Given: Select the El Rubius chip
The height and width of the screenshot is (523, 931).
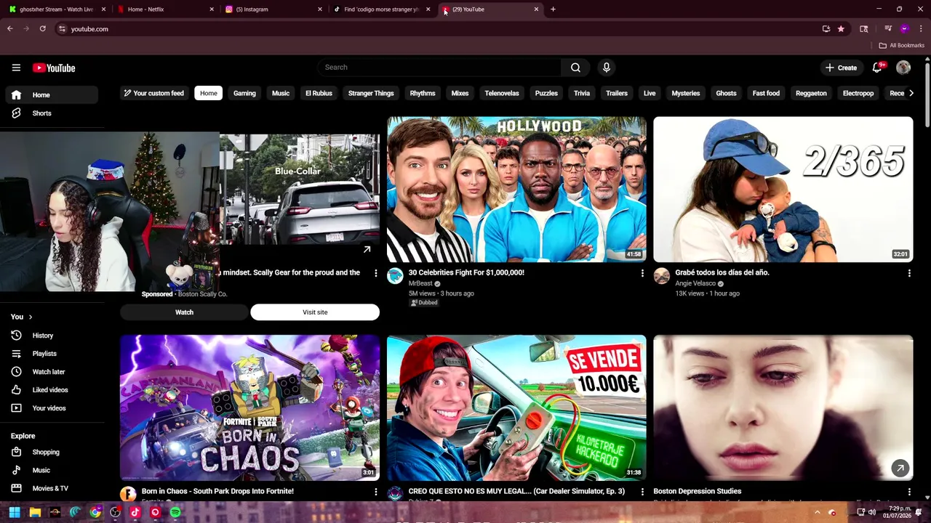Looking at the screenshot, I should point(319,93).
